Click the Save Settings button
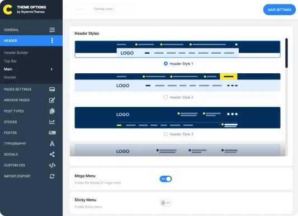 (280, 10)
